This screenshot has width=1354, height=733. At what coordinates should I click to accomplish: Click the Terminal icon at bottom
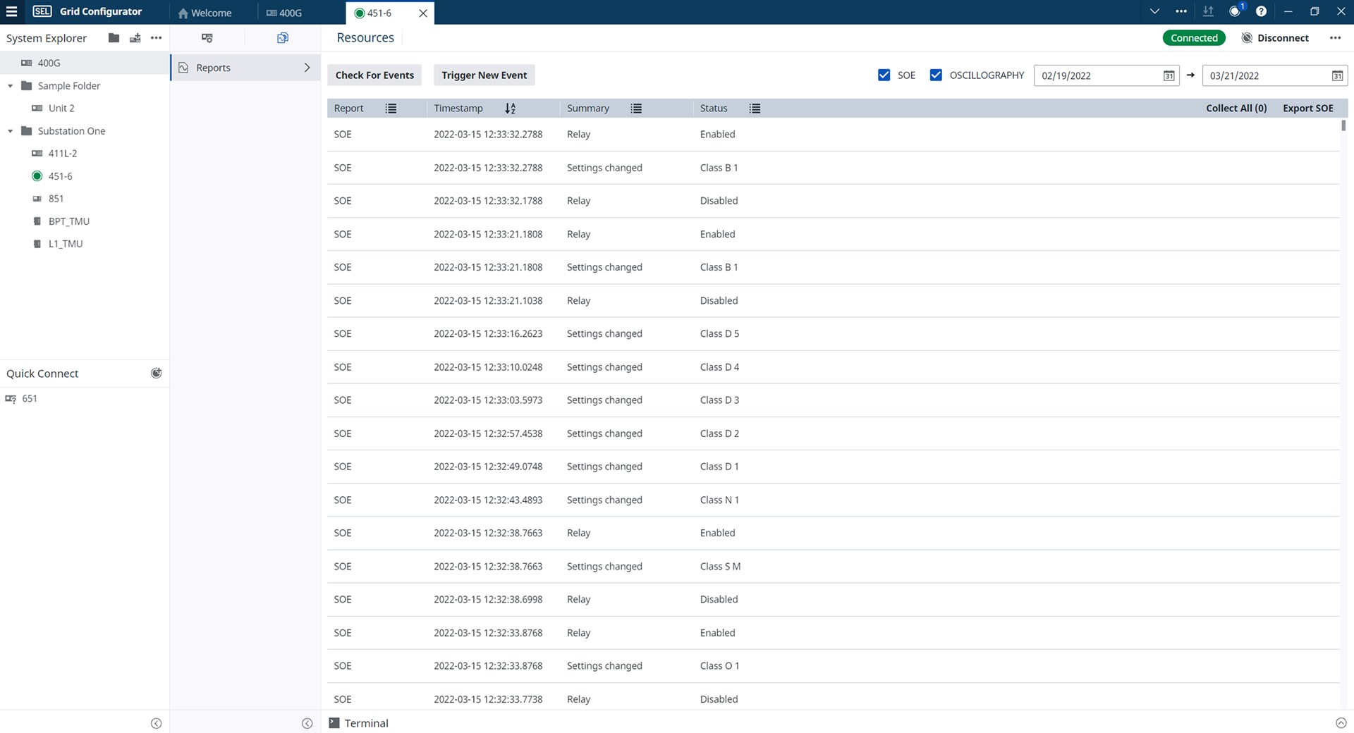click(x=334, y=723)
